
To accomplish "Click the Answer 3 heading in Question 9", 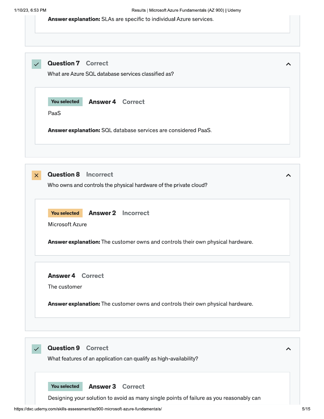I will tap(102, 386).
